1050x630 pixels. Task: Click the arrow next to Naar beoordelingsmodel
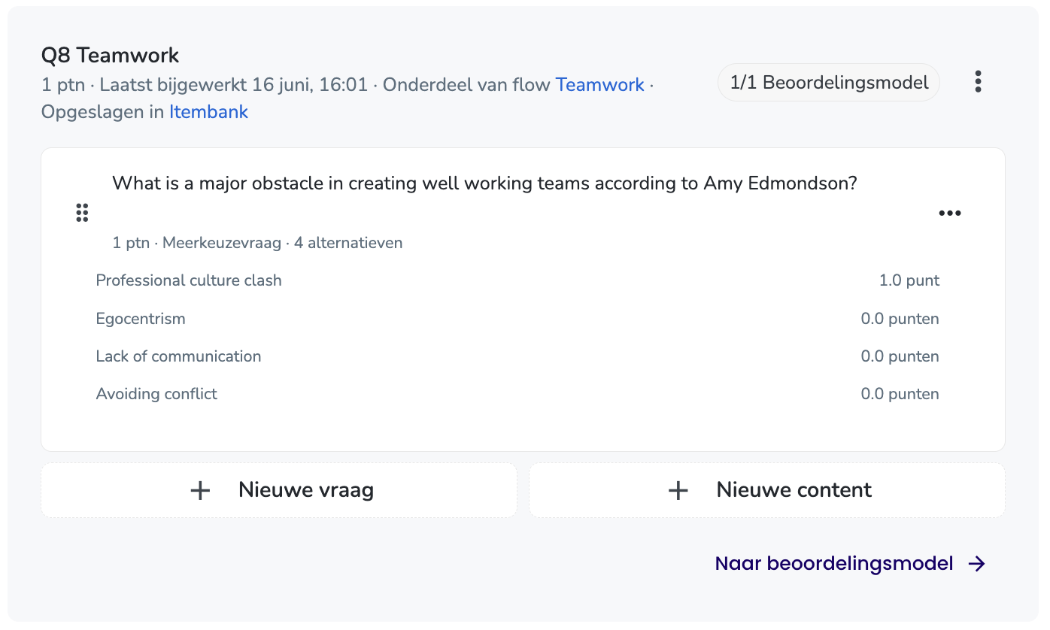[x=976, y=564]
